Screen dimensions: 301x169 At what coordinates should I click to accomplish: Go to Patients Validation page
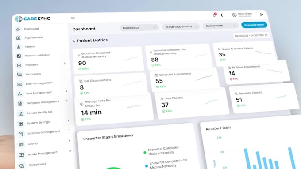pos(38,56)
